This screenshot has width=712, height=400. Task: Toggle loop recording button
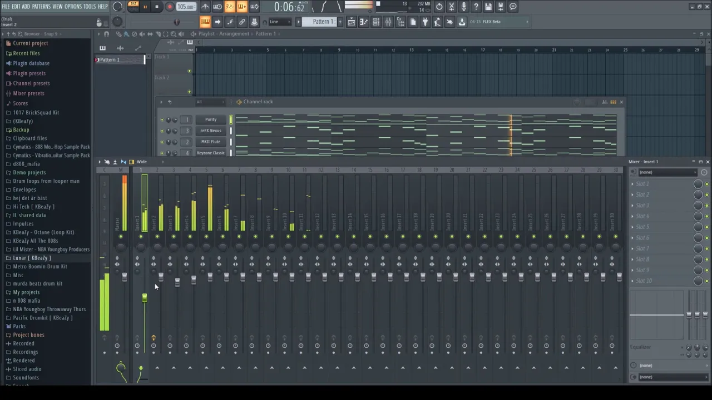click(x=254, y=7)
